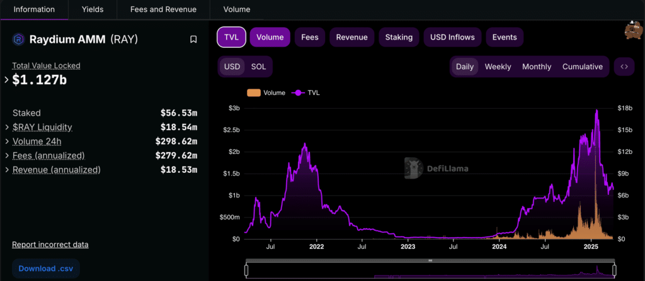Click the $18.53m revenue value
The width and height of the screenshot is (645, 281).
click(179, 170)
